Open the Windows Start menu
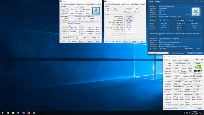This screenshot has width=204, height=115. pos(3,113)
